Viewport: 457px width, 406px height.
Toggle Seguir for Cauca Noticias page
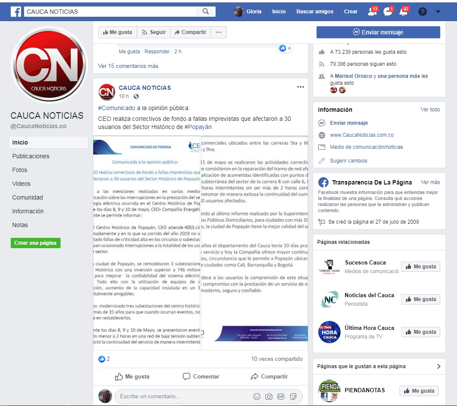coord(154,32)
